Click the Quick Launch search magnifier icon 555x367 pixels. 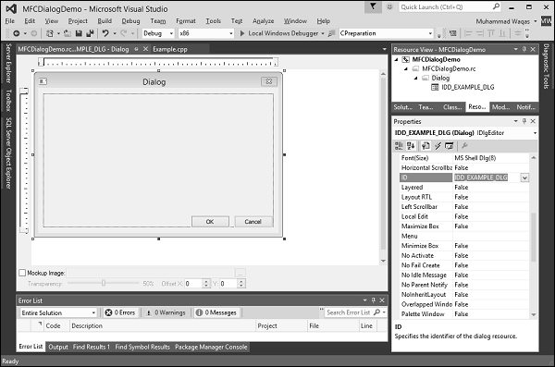point(496,6)
